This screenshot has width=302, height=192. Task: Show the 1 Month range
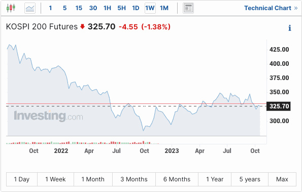pos(93,179)
